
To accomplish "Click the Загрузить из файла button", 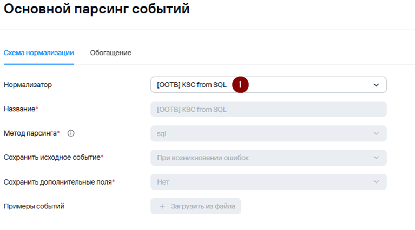I will pyautogui.click(x=196, y=206).
